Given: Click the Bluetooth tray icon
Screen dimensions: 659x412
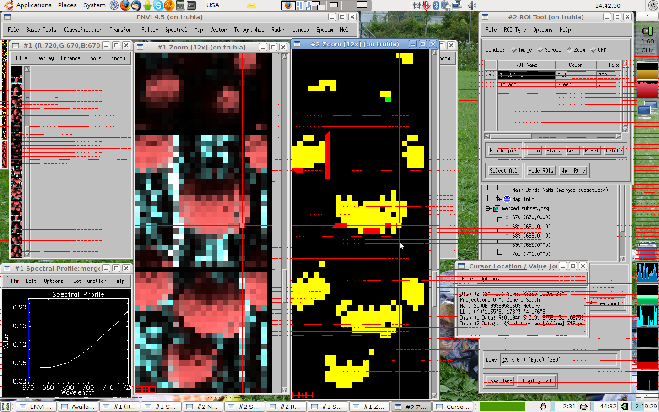Looking at the screenshot, I should pyautogui.click(x=436, y=5).
